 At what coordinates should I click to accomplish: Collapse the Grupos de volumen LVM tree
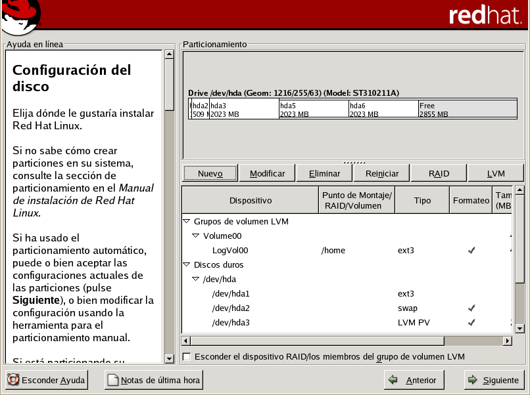click(x=187, y=222)
